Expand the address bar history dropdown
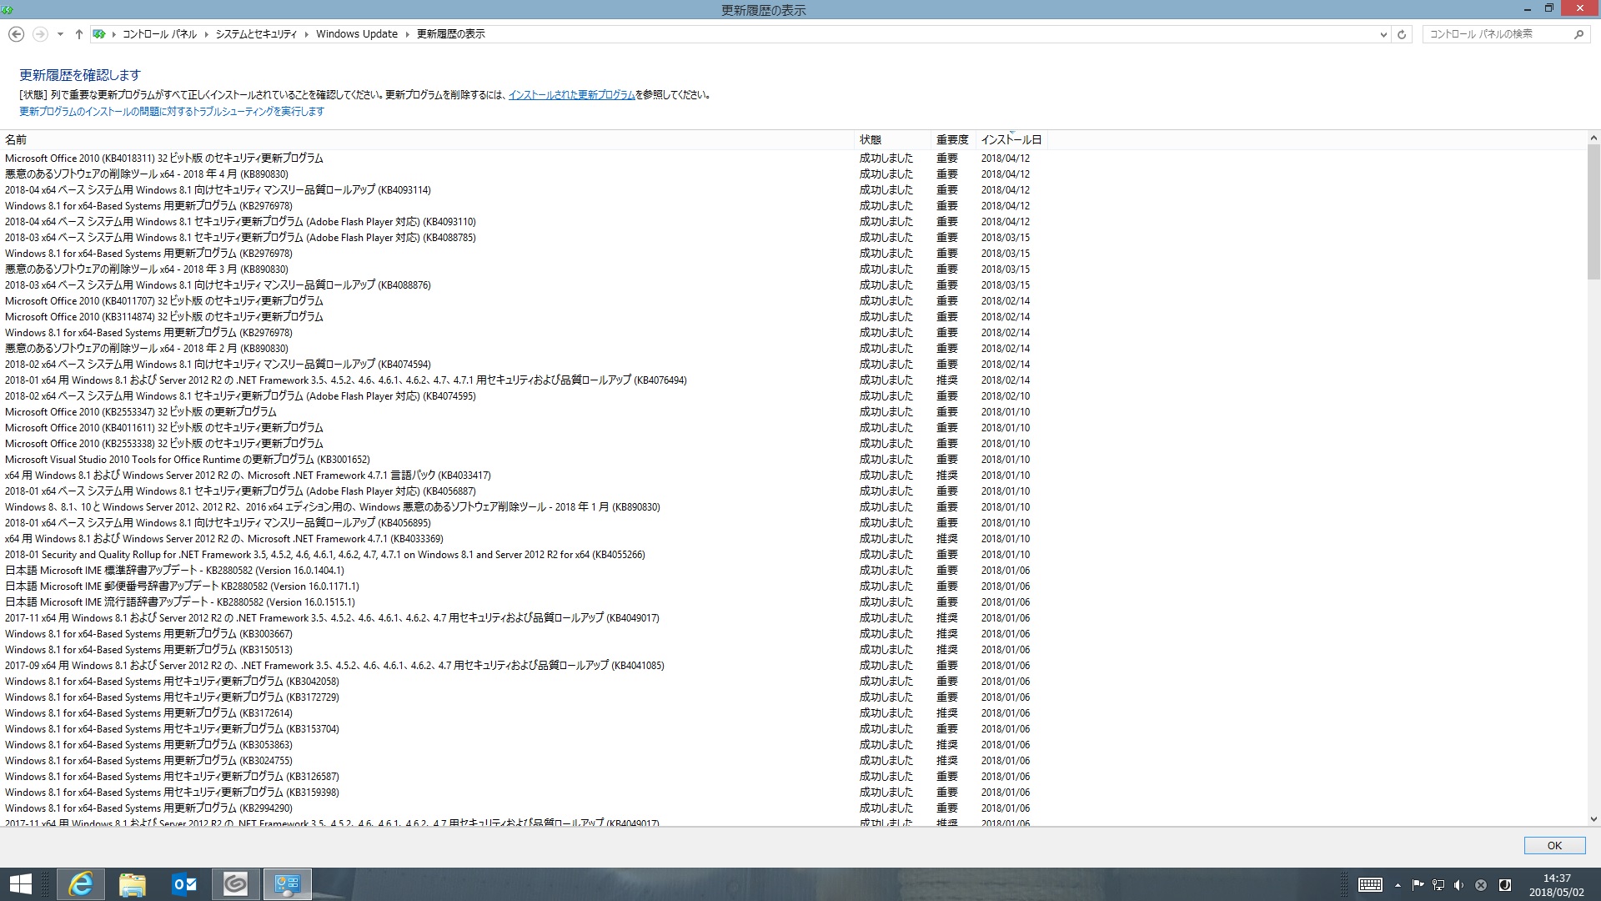The image size is (1601, 901). pyautogui.click(x=1383, y=34)
